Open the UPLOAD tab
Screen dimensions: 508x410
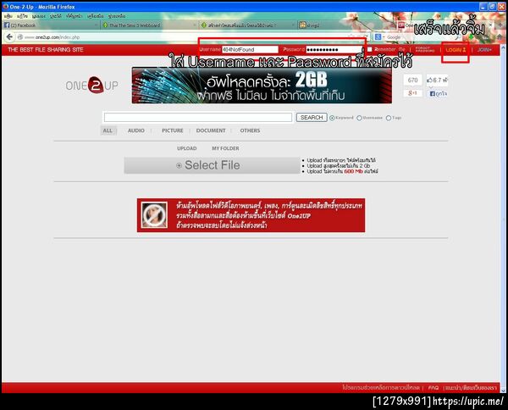tap(187, 148)
